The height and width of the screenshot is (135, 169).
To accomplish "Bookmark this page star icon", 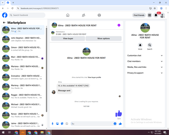I will [x=155, y=8].
